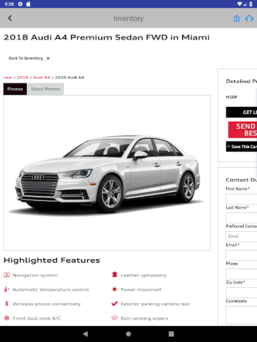Open the share icon in header

[x=236, y=18]
